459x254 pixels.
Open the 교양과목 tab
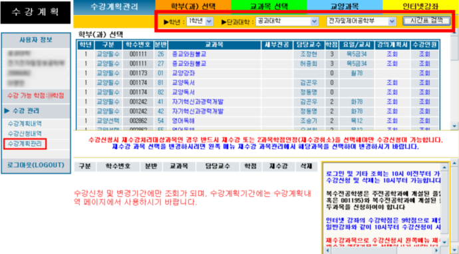point(345,7)
